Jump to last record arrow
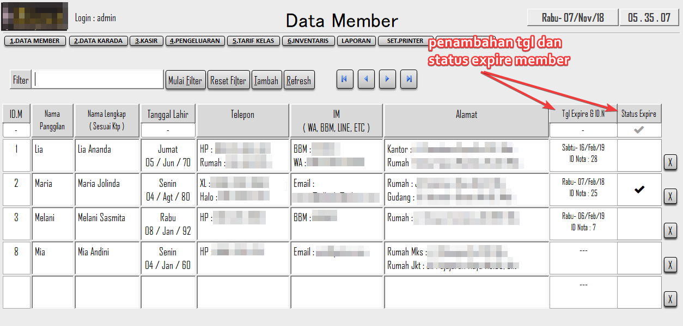This screenshot has height=326, width=683. [x=408, y=79]
